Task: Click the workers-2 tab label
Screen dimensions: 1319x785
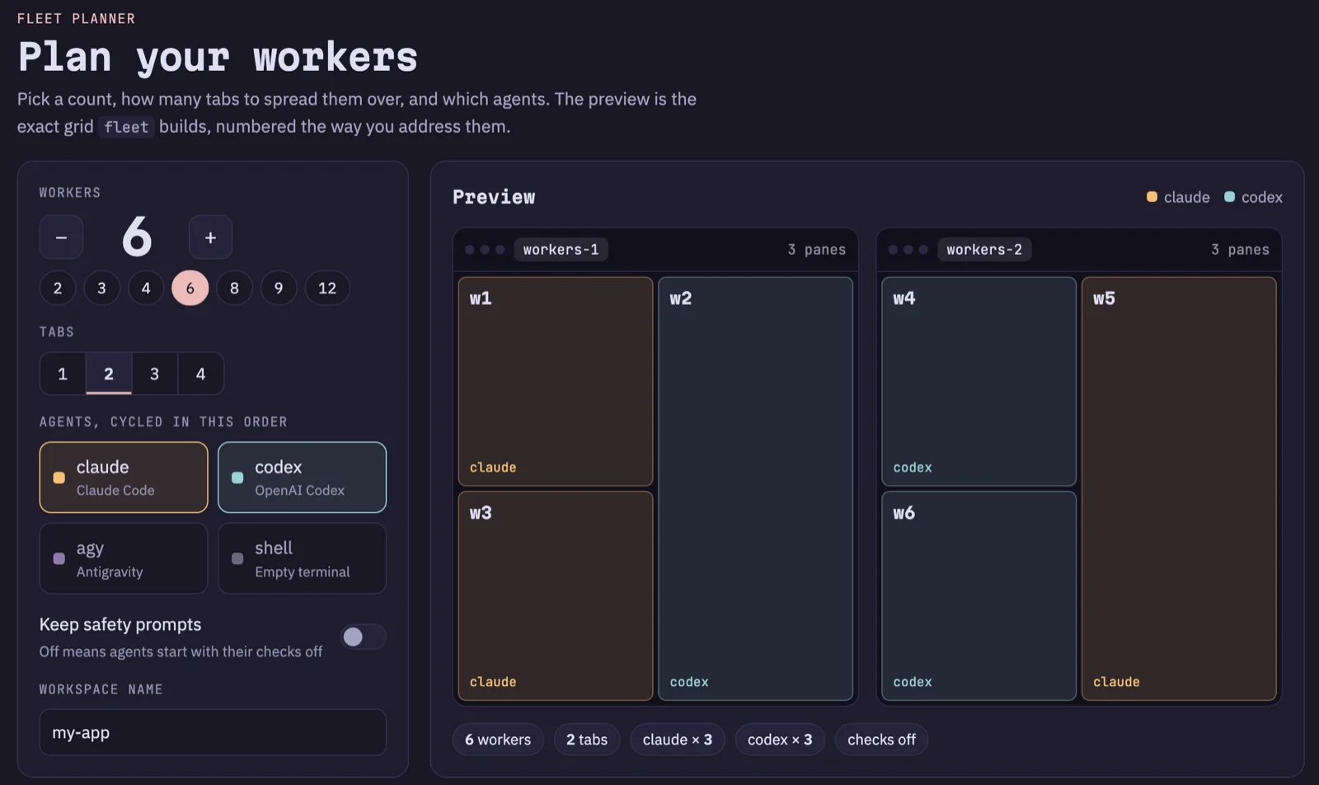Action: (984, 250)
